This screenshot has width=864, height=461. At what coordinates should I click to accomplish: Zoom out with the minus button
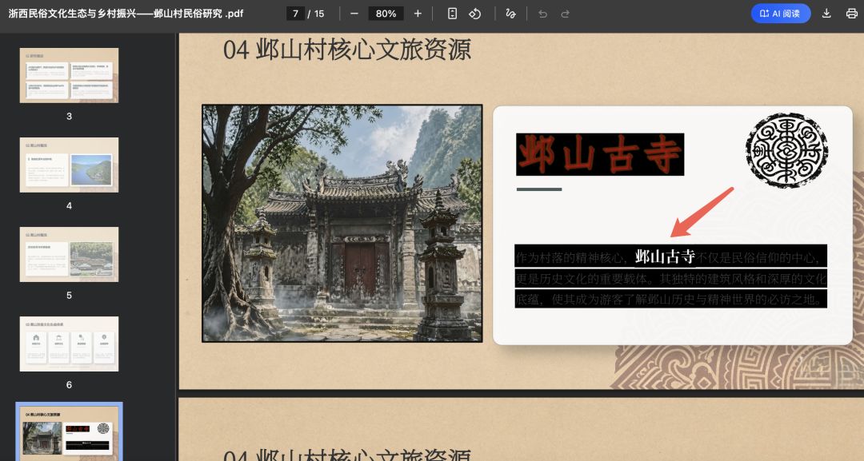tap(354, 14)
